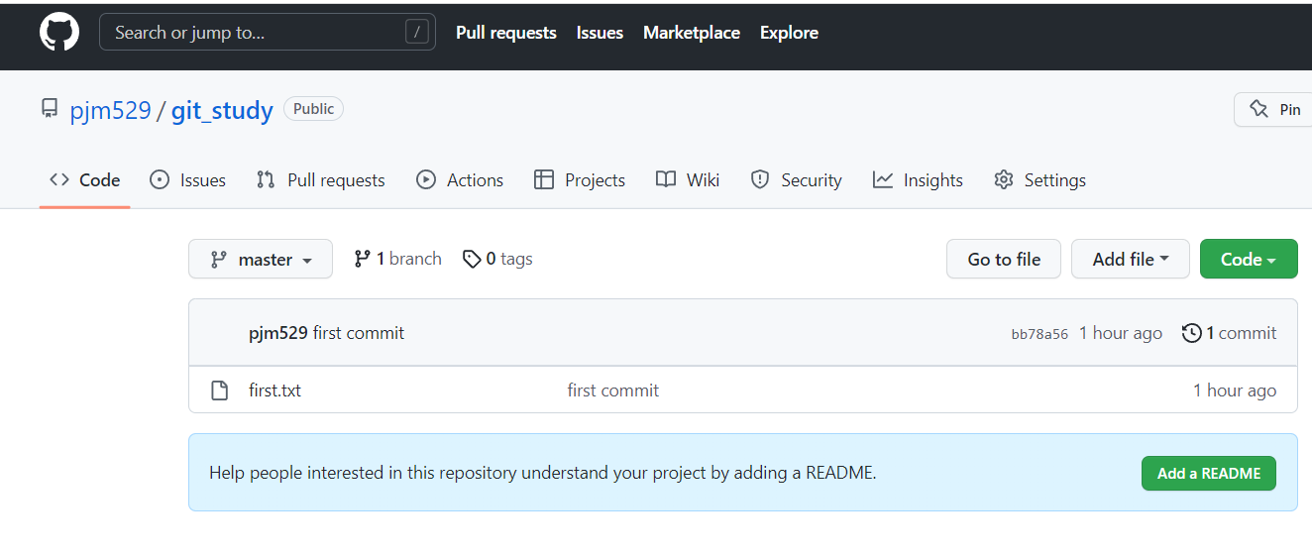This screenshot has width=1312, height=558.
Task: Expand the Add file dropdown
Action: pos(1131,259)
